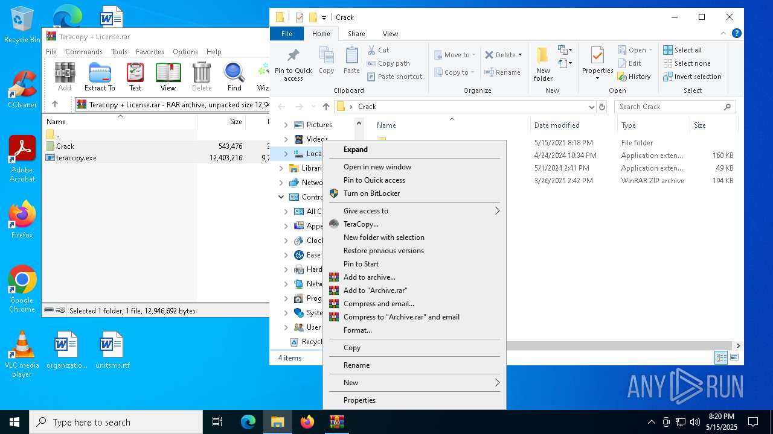Click History in the Open group

[x=634, y=77]
